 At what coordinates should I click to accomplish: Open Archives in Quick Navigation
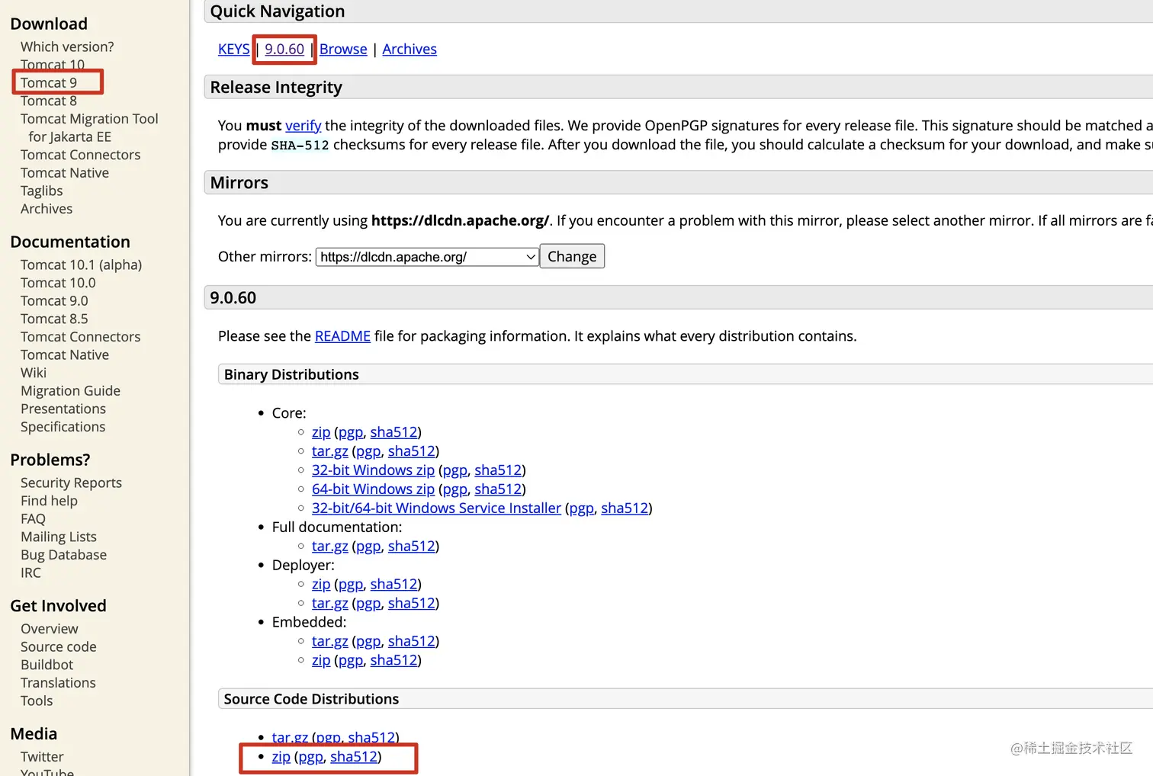[x=409, y=49]
